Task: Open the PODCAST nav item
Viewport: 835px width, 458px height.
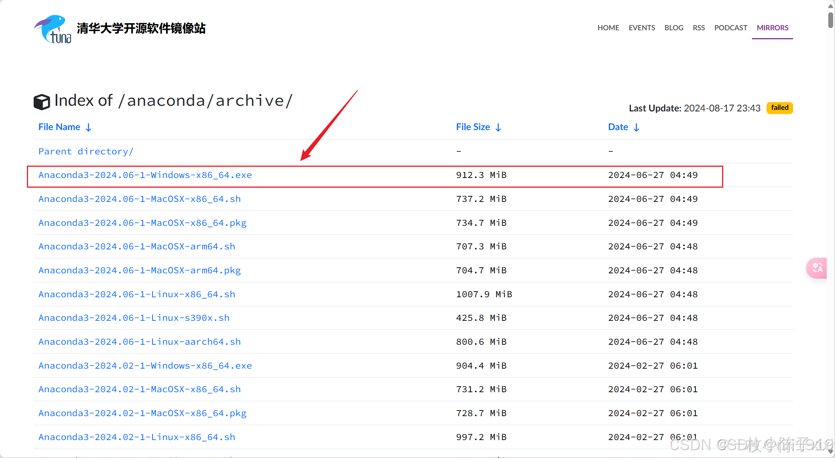Action: [731, 28]
